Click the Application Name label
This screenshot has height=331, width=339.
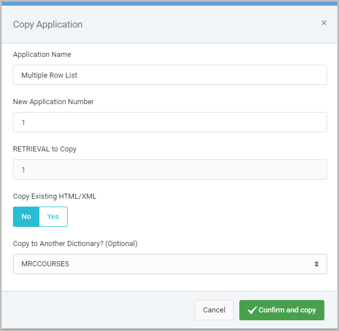(42, 55)
